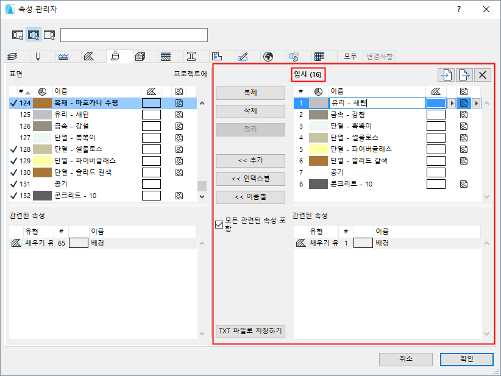Open fill dropdown arrow for right row 1
Screen dimensions: 501x376
coord(451,103)
